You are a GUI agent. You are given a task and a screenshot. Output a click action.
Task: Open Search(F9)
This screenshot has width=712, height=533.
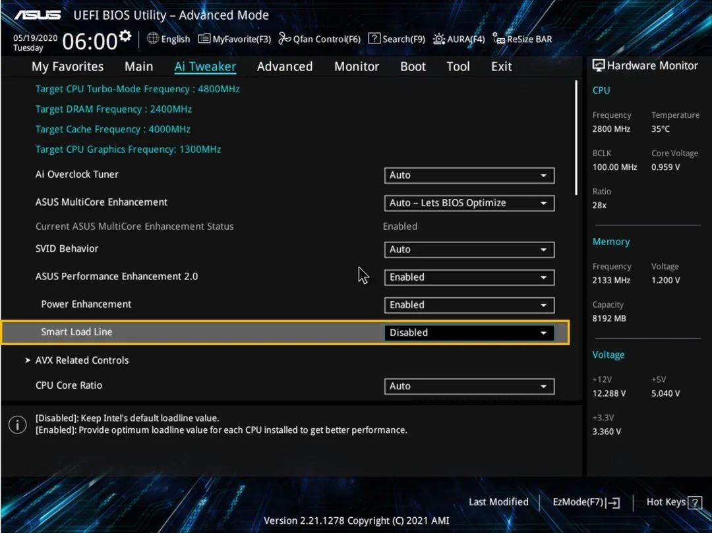396,39
